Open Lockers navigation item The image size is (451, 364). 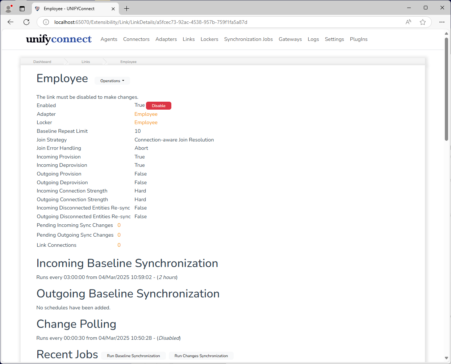209,39
